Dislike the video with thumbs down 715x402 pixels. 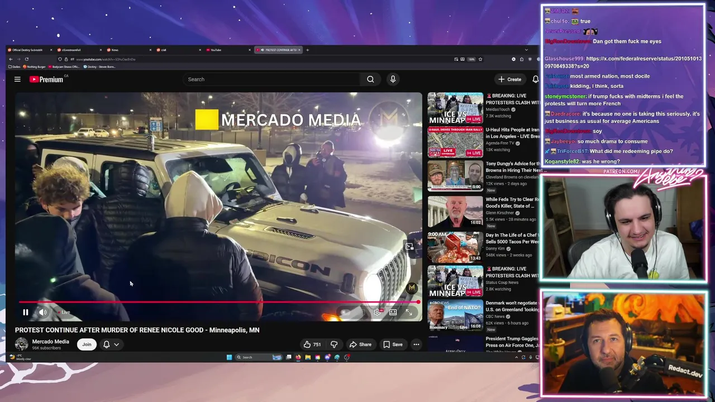click(x=334, y=344)
